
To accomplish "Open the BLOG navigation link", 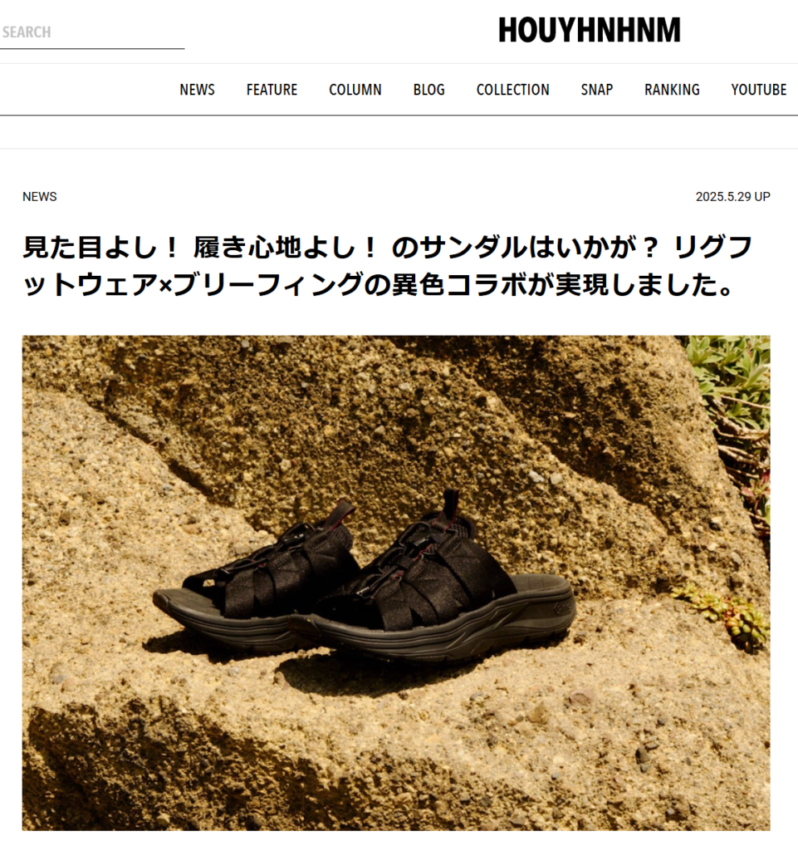I will coord(428,90).
